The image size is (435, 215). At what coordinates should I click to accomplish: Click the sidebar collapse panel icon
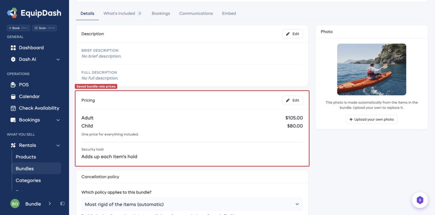[x=62, y=204]
